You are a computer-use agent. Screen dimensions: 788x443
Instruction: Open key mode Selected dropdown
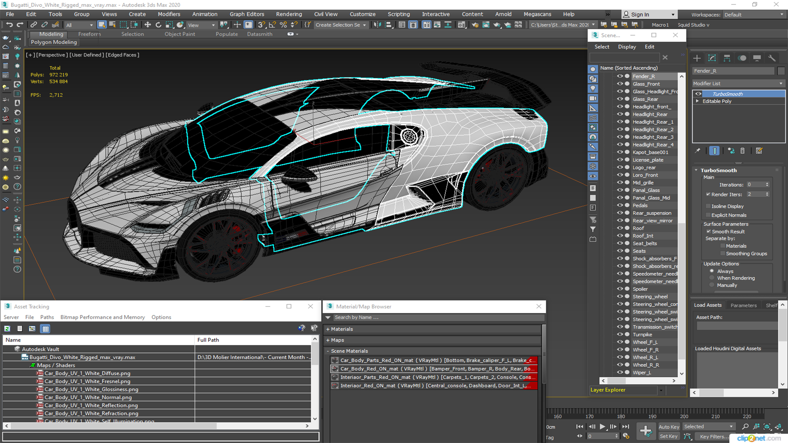tap(708, 427)
